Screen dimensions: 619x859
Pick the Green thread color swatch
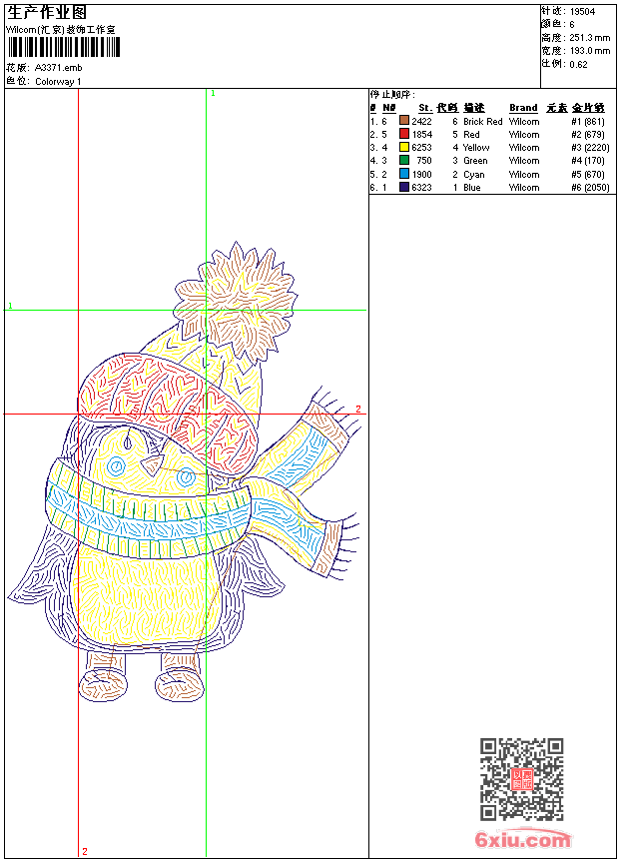click(404, 160)
